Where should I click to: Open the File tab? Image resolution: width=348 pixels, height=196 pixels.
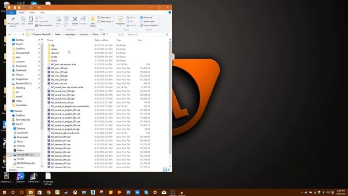(x=11, y=13)
